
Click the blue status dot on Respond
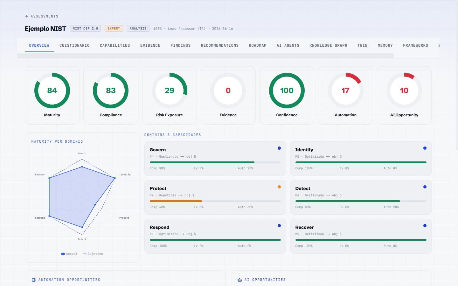(x=279, y=226)
